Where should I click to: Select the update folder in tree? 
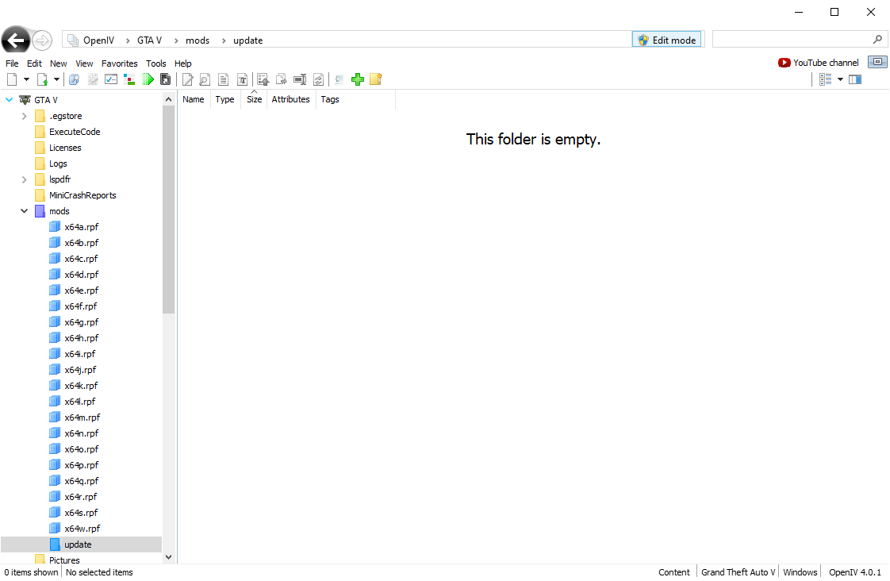point(78,544)
